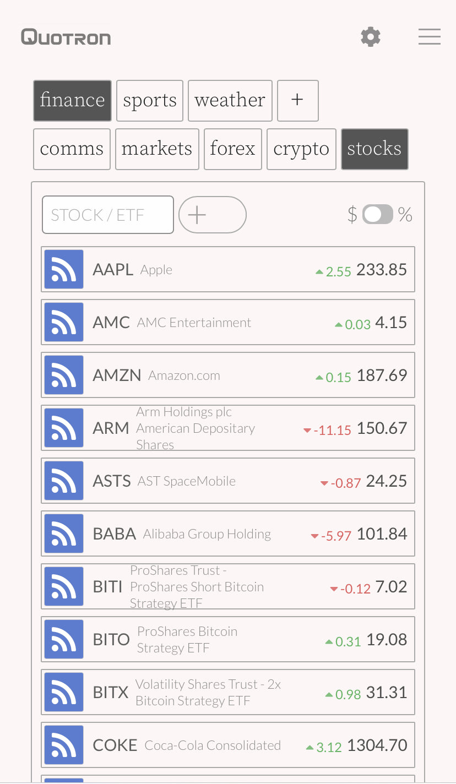This screenshot has height=784, width=456.
Task: Switch to the forex sub-tab
Action: [x=232, y=149]
